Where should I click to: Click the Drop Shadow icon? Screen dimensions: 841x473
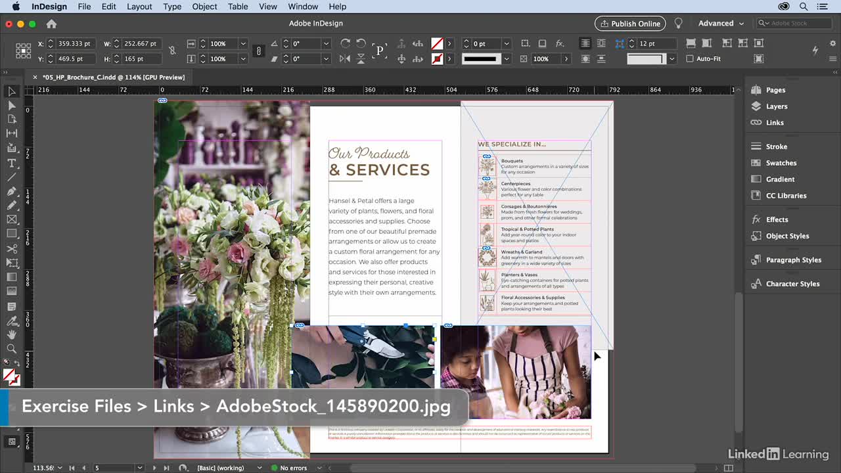click(x=542, y=43)
